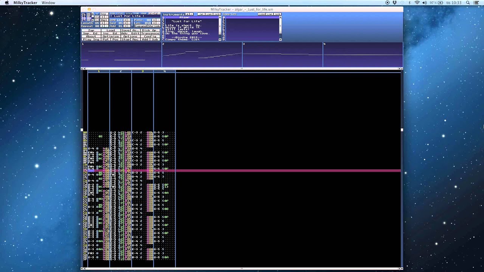Screen dimensions: 484x272
Task: Toggle Rec record mode
Action: 135,39
